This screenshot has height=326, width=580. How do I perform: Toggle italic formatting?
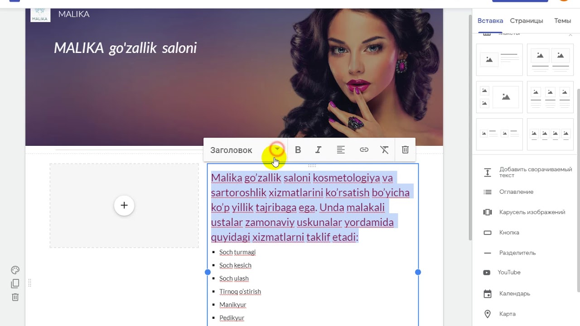[x=319, y=150]
